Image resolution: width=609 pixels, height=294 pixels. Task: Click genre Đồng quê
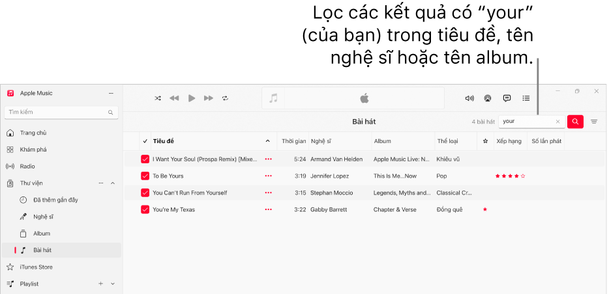tap(449, 209)
